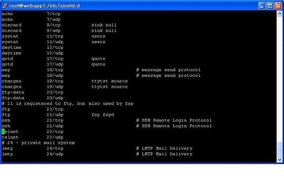Click '# message send protocol' on 18/udp line
Screen dimensions: 284x184
168,75
